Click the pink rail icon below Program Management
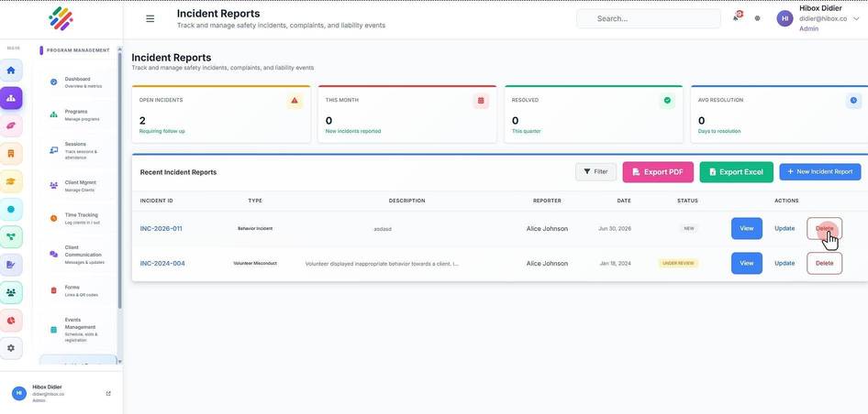The width and height of the screenshot is (868, 414). 11,126
